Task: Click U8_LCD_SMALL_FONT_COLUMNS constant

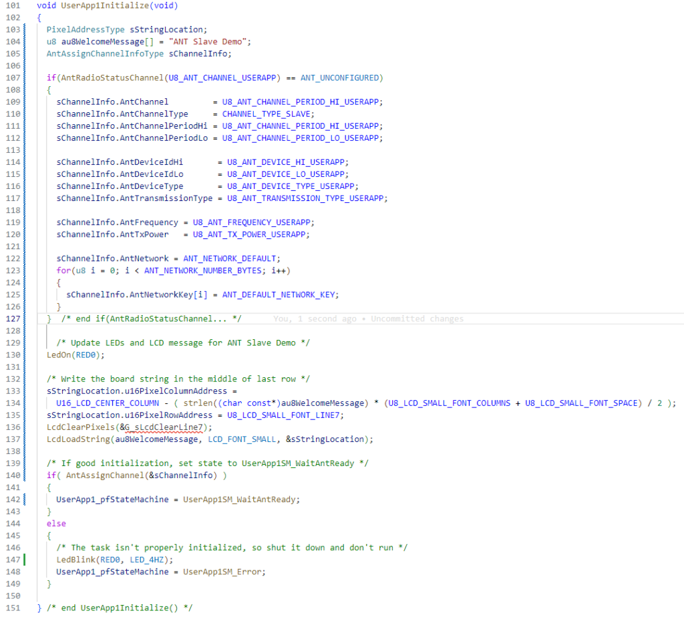Action: [x=450, y=403]
